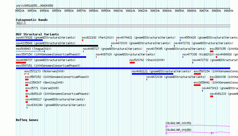Click the COL8A1 NM_020351 transcript glyph
Image resolution: width=238 pixels, height=136 pixels.
pos(198,126)
